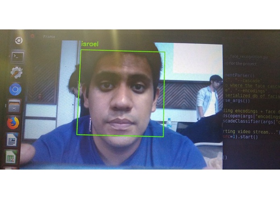Open the Ubuntu dash home icon

[19, 41]
